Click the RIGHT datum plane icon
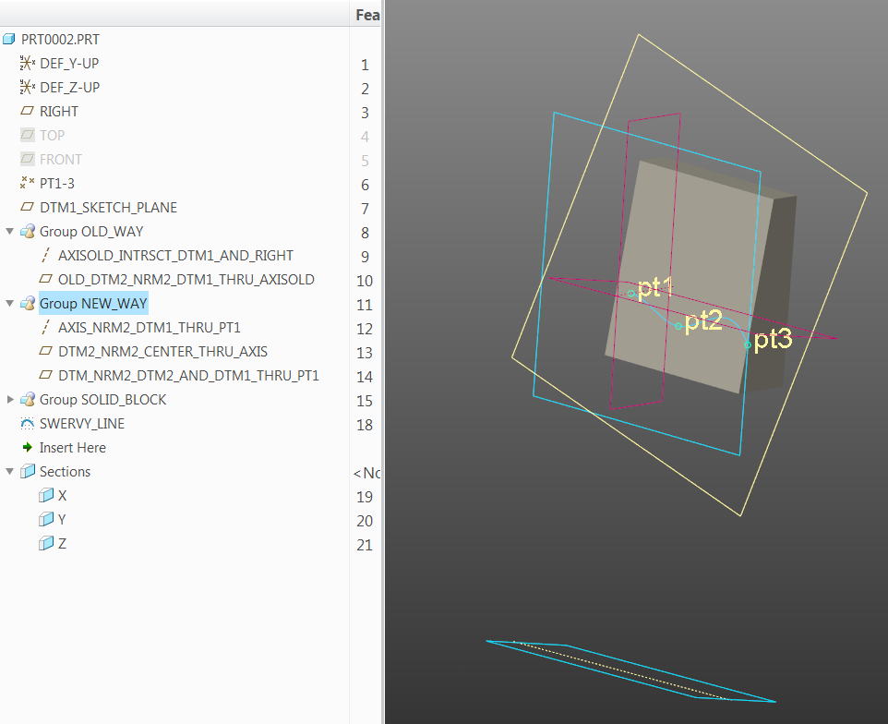888x724 pixels. click(27, 111)
